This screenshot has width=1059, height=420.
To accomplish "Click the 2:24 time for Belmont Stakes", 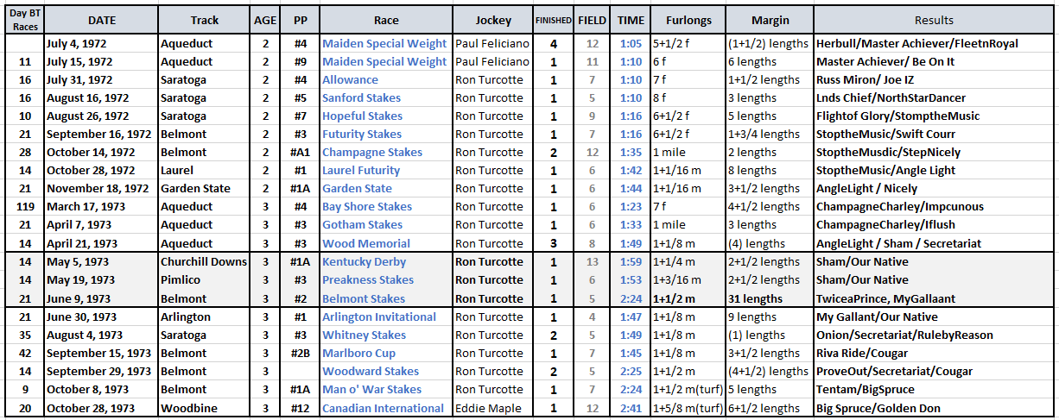I will 630,298.
